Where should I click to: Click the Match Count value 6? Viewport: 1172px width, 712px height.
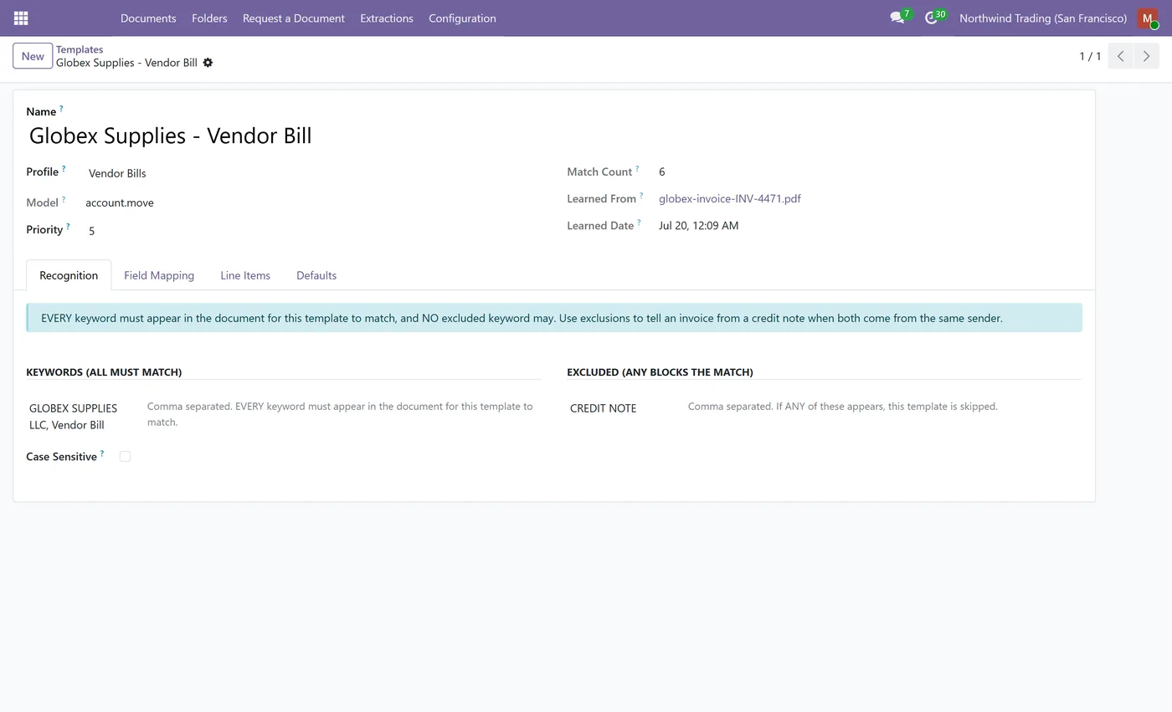(661, 172)
